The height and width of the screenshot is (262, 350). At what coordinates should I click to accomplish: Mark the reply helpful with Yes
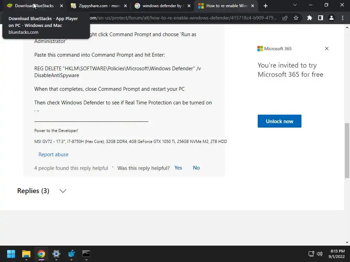click(178, 168)
